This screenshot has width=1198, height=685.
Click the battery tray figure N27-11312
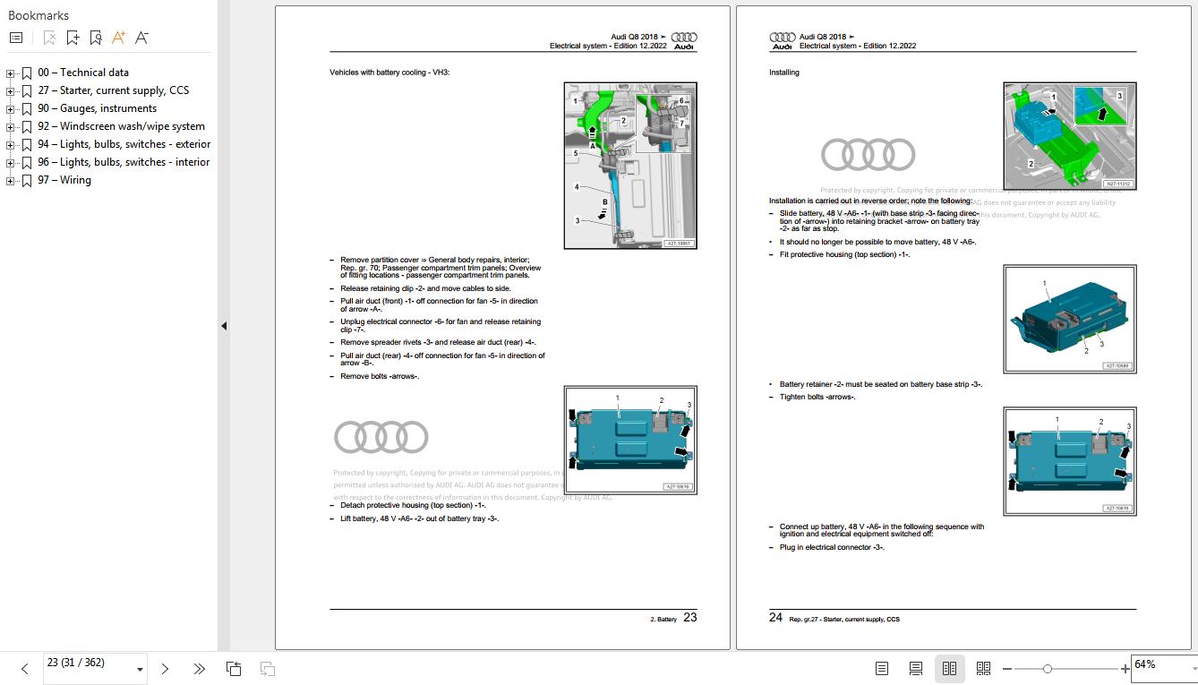[x=1069, y=136]
